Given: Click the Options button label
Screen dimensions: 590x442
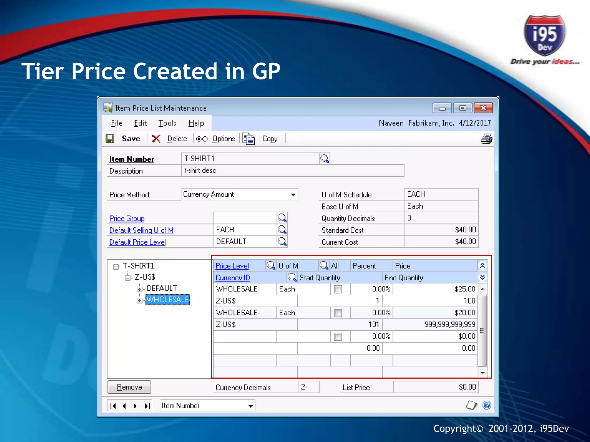Looking at the screenshot, I should [x=224, y=139].
